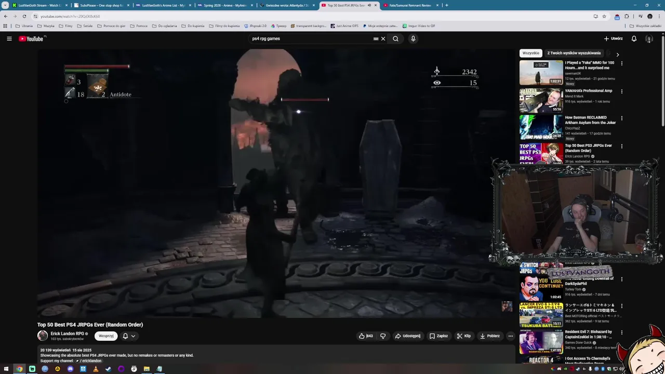This screenshot has width=665, height=374.
Task: Select the "Z Twoich wyników wyszukiwania" chip
Action: click(574, 53)
